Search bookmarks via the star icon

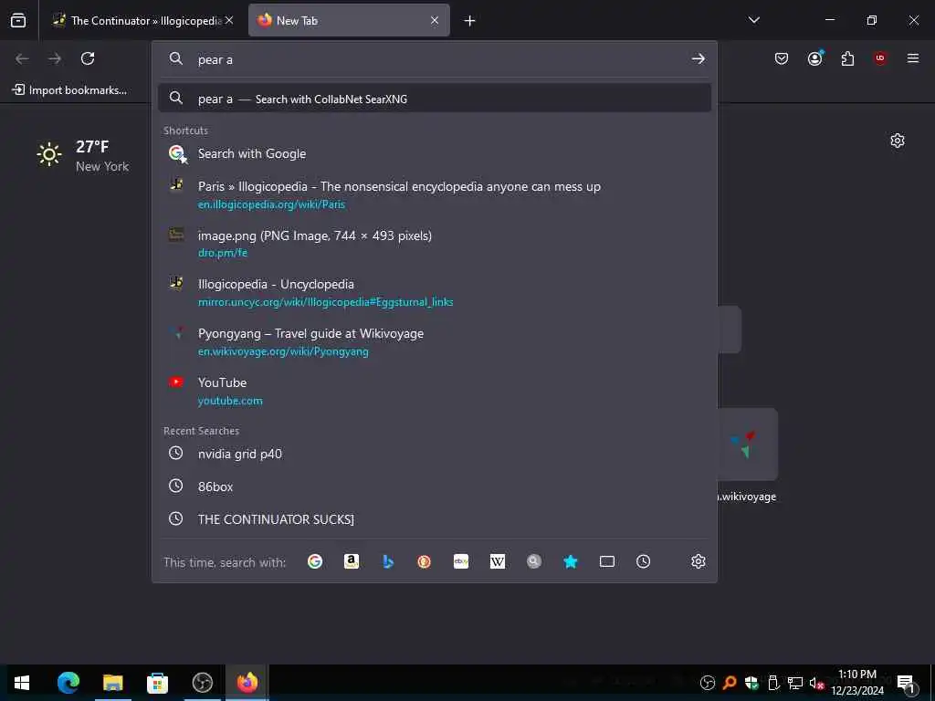[x=571, y=561]
